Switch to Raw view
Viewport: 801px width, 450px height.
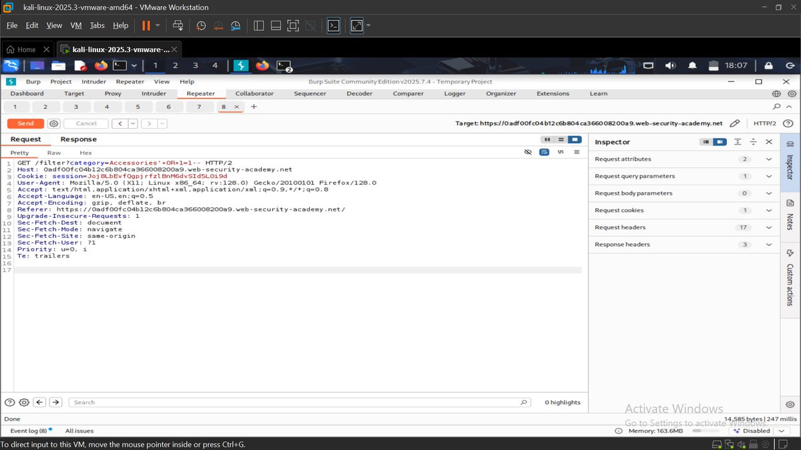coord(53,153)
